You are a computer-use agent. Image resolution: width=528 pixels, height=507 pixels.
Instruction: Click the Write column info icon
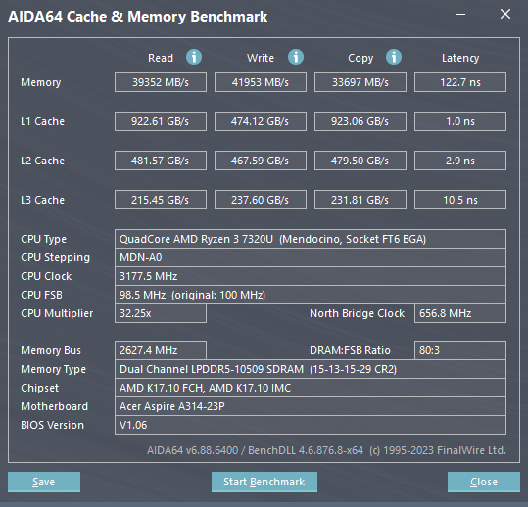pos(296,57)
